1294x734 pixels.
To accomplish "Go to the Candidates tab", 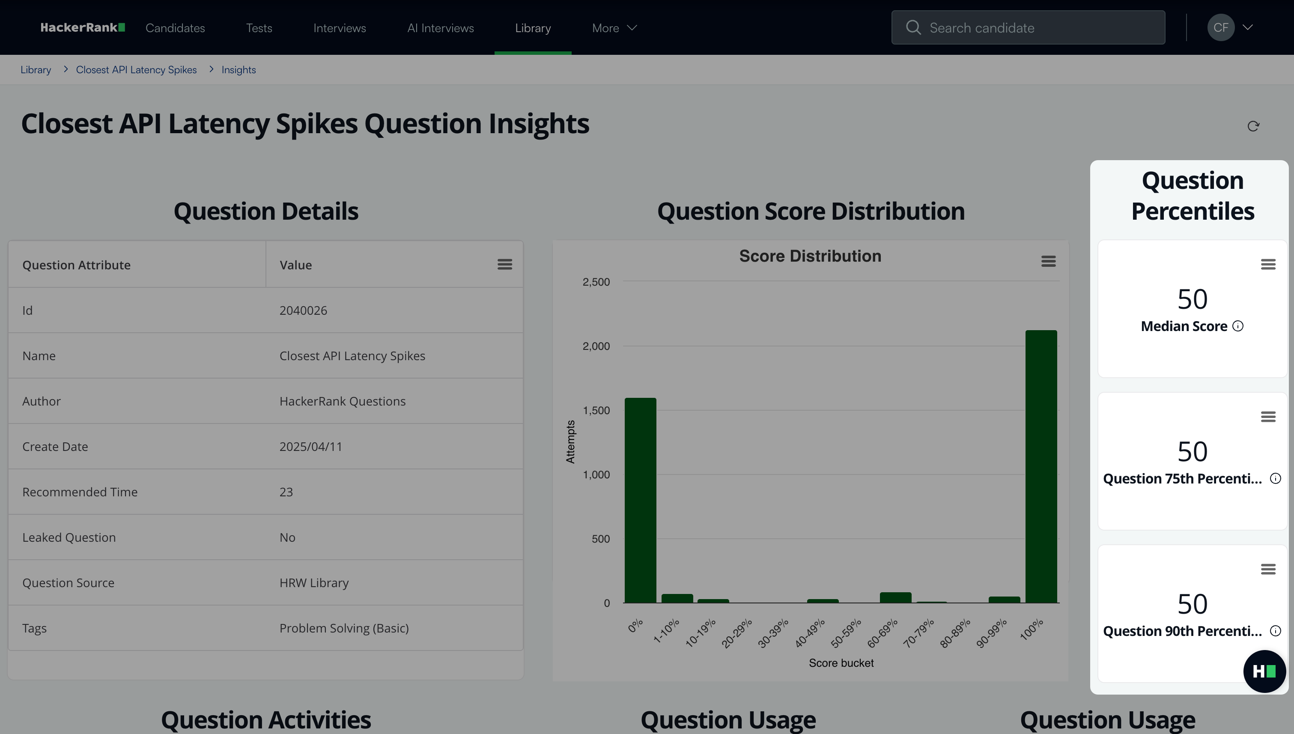I will 175,28.
